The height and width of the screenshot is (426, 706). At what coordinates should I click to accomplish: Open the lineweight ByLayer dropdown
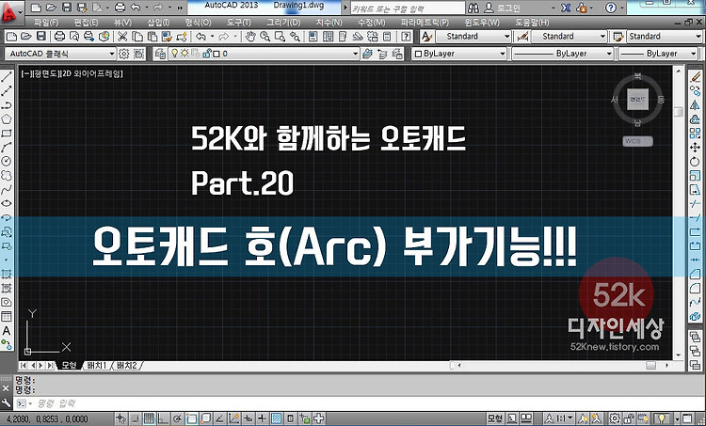(658, 54)
